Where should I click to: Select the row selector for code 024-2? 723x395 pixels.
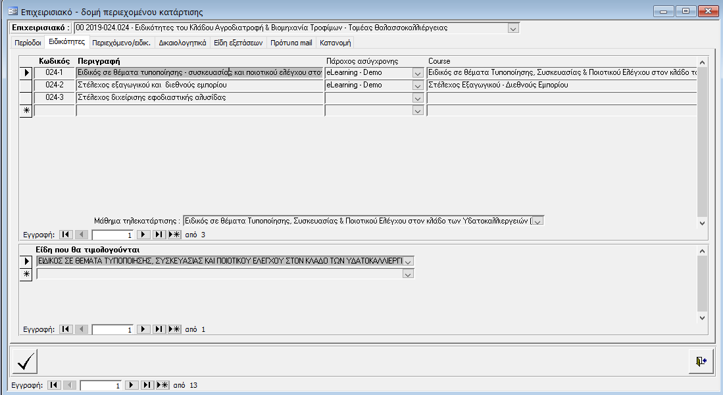[27, 85]
